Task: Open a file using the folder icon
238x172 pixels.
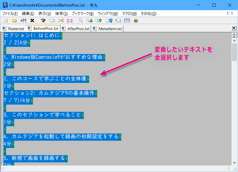Action: point(14,21)
